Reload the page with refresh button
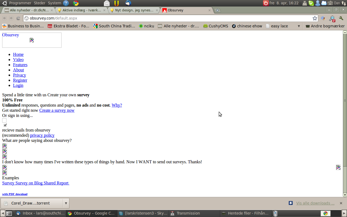347x217 pixels. coord(18,18)
